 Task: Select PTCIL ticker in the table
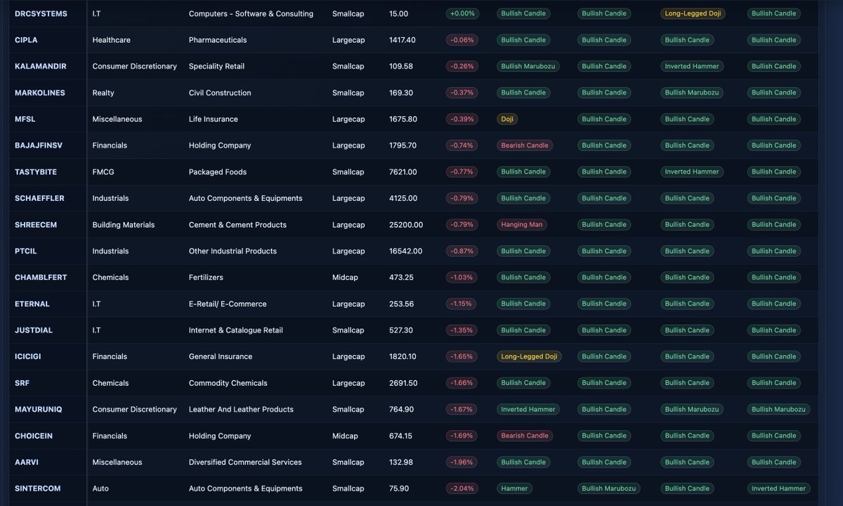pos(27,251)
